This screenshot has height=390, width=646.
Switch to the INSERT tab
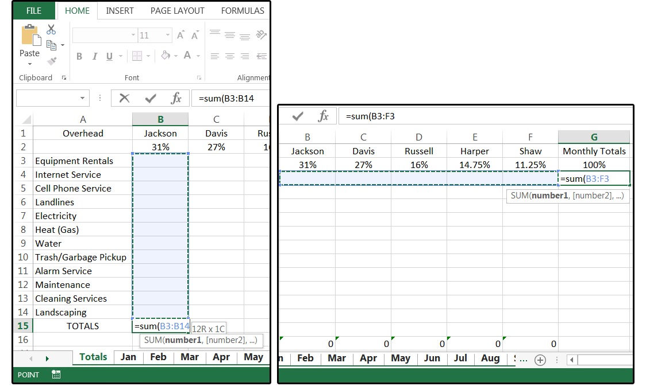[x=120, y=11]
